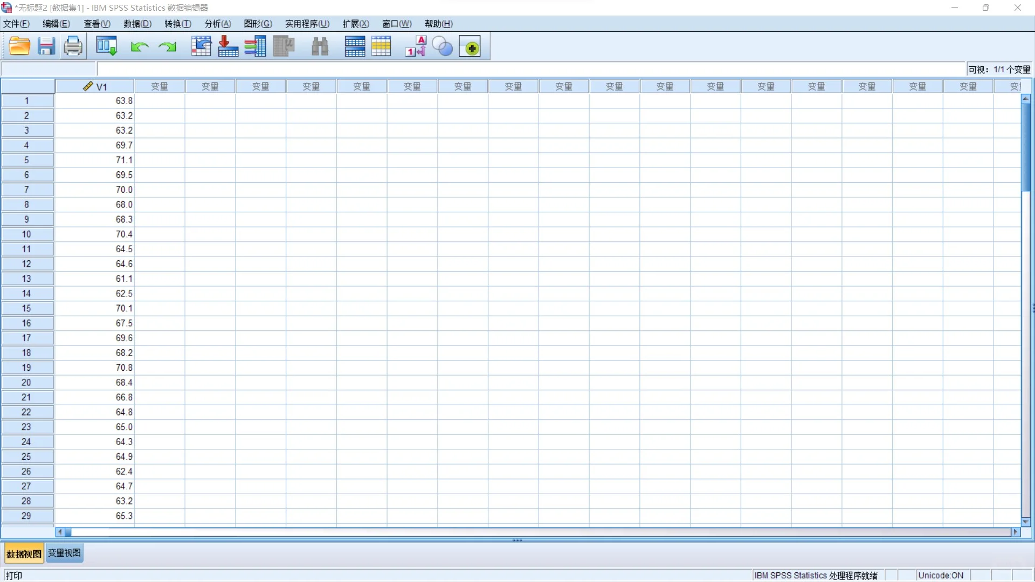The image size is (1035, 582).
Task: Click the green Redo arrow
Action: click(167, 47)
